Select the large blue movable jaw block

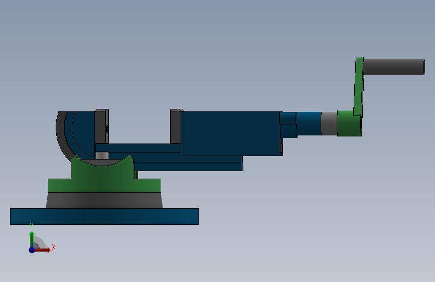coord(230,133)
